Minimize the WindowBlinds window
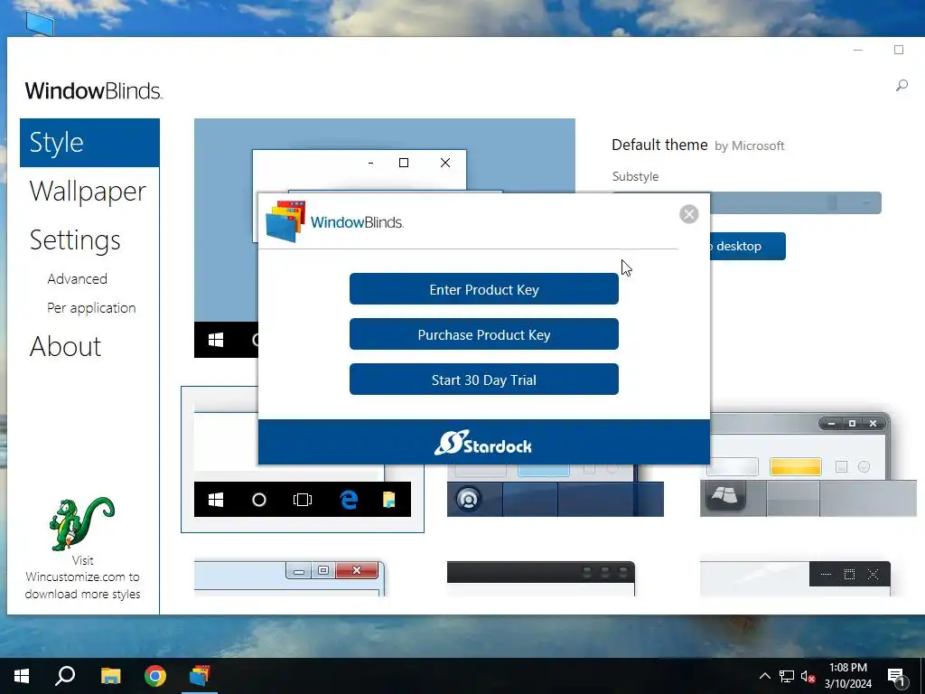Image resolution: width=925 pixels, height=694 pixels. click(858, 51)
